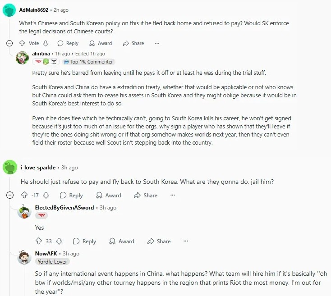Open more options on ElectedByGivenASword's comment

pyautogui.click(x=185, y=241)
